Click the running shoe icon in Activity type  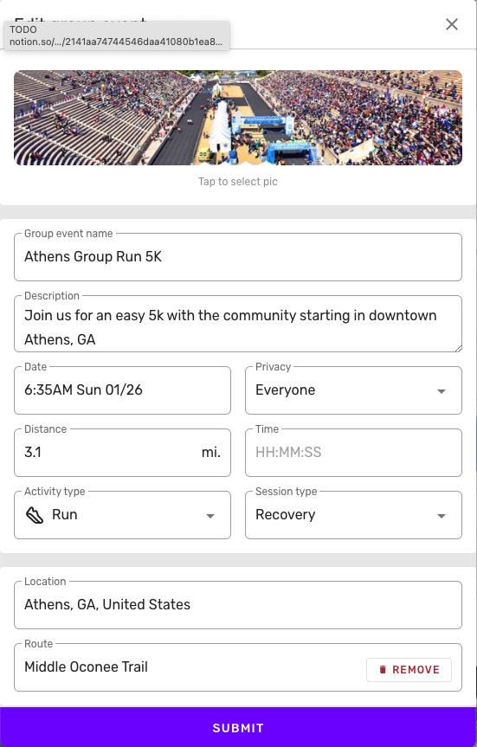pos(35,515)
